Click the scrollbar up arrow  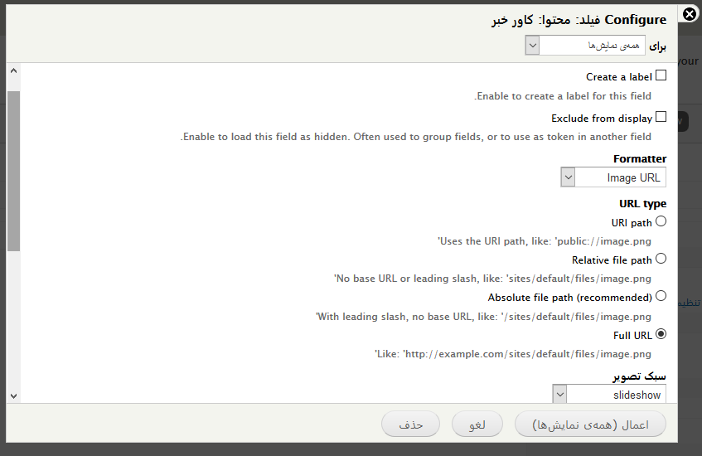tap(13, 70)
